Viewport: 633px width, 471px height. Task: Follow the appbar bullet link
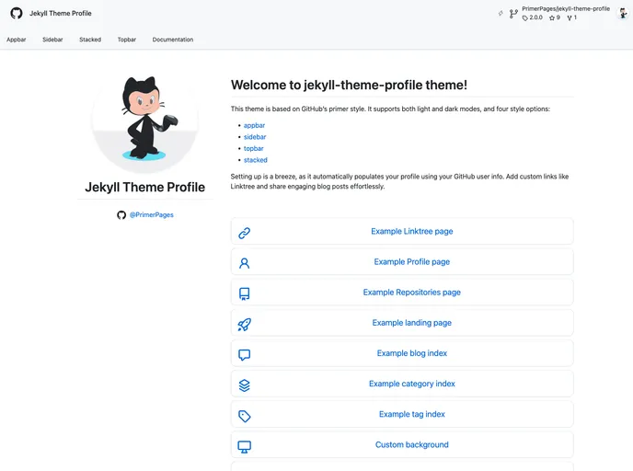point(254,125)
